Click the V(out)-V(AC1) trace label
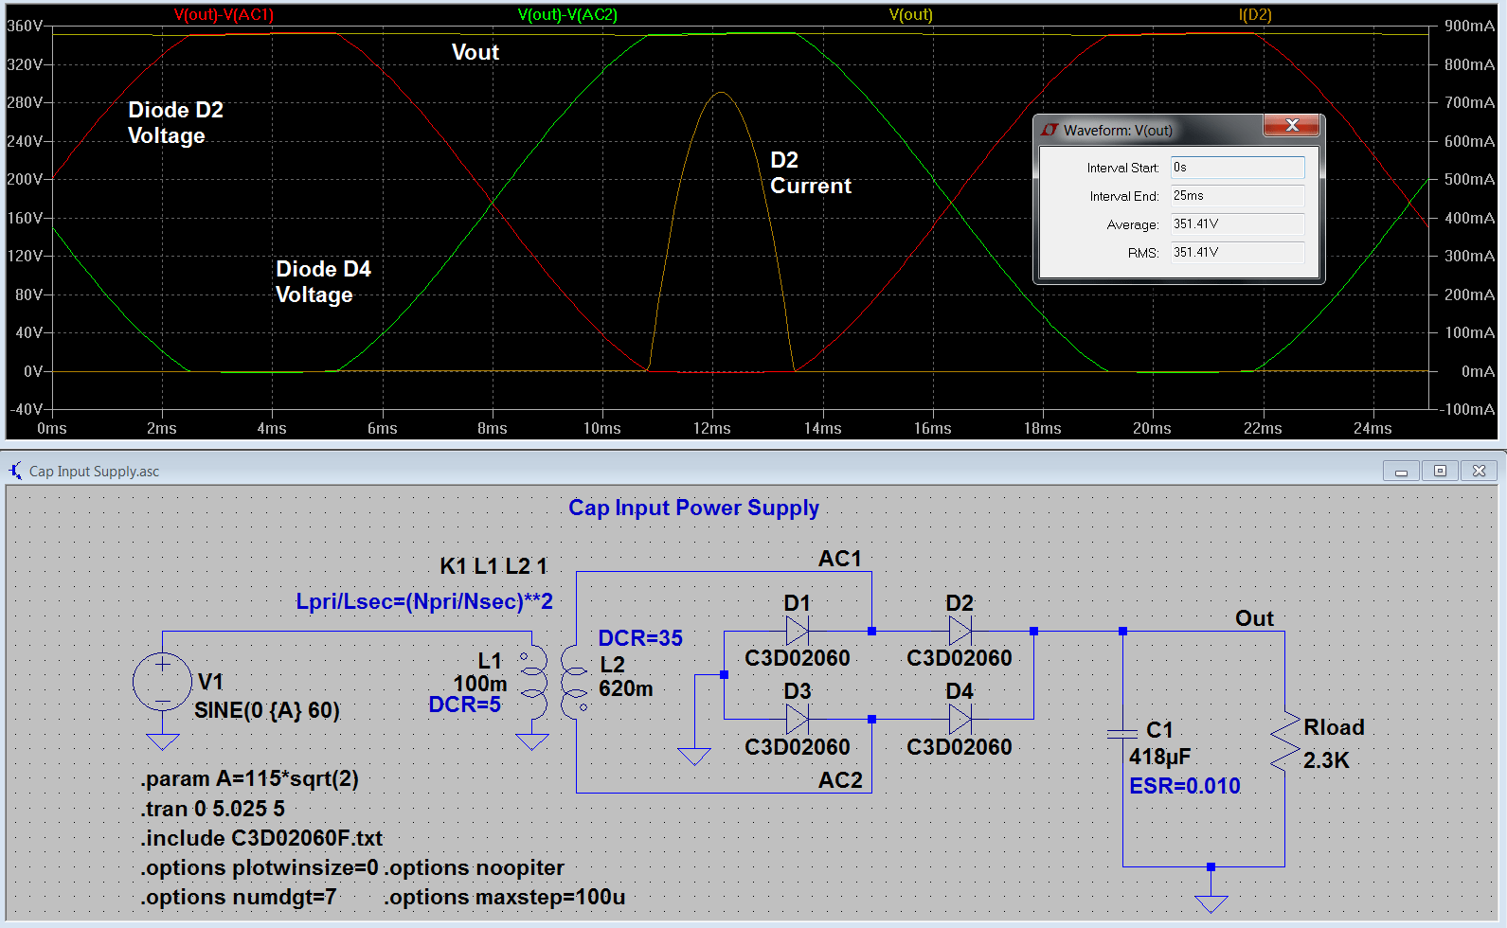This screenshot has width=1507, height=928. (224, 14)
